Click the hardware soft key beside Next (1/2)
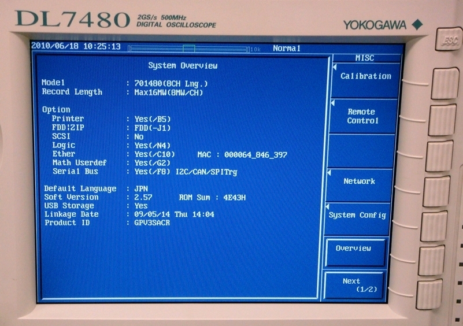Viewport: 463px width, 326px height. [x=429, y=294]
